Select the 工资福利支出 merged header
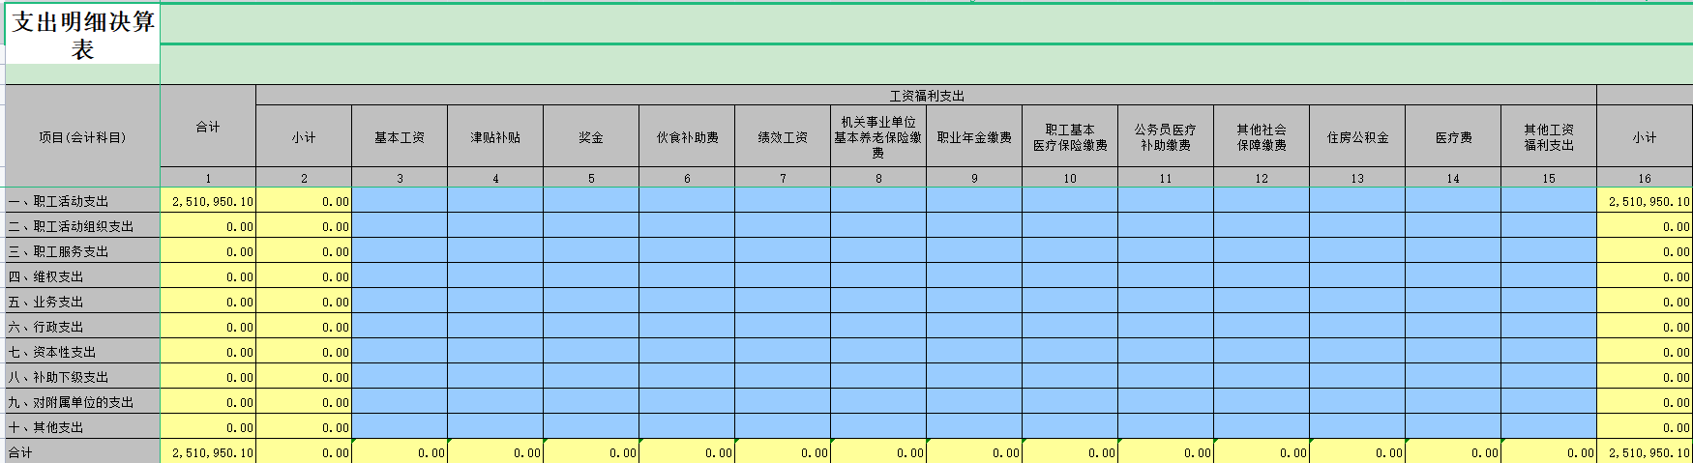Screen dimensions: 1693x463 926,96
